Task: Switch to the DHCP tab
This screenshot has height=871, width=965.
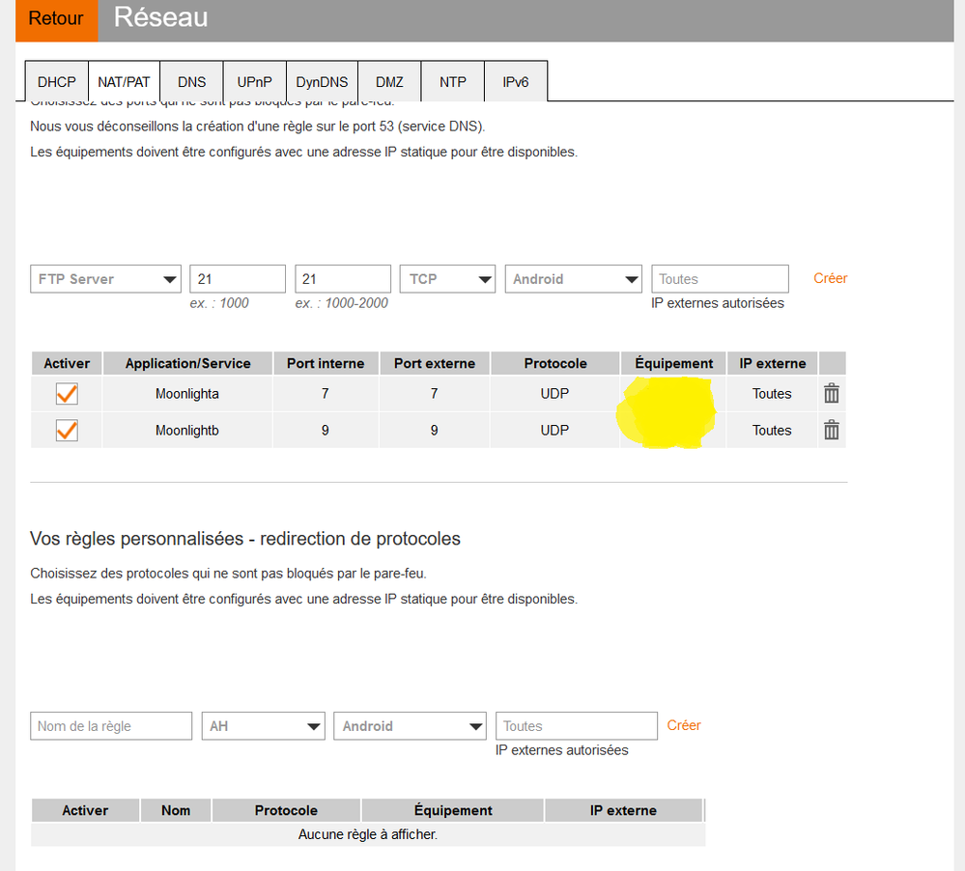Action: (56, 82)
